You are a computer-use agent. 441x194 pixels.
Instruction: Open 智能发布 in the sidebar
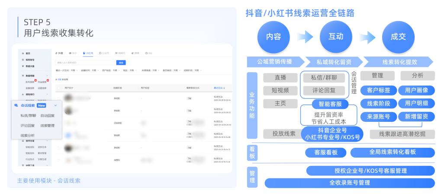tap(29, 153)
